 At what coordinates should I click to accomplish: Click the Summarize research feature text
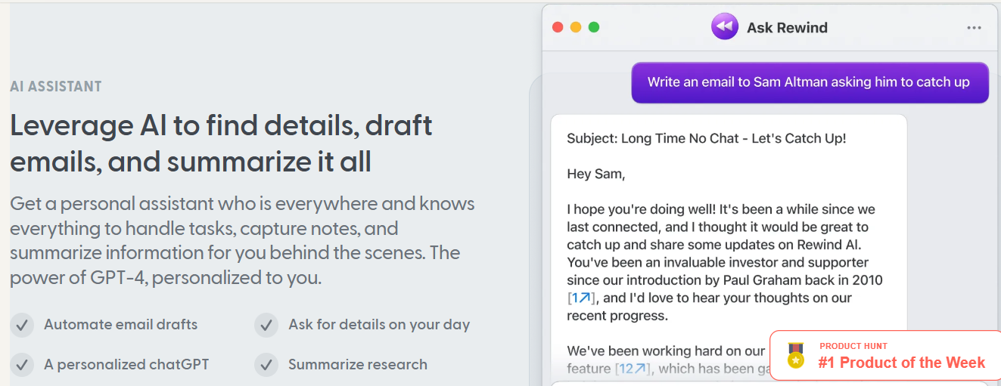point(358,365)
